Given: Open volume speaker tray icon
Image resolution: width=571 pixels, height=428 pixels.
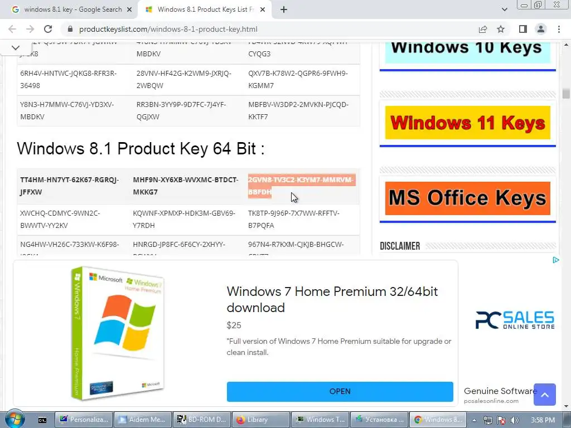Looking at the screenshot, I should coord(515,420).
